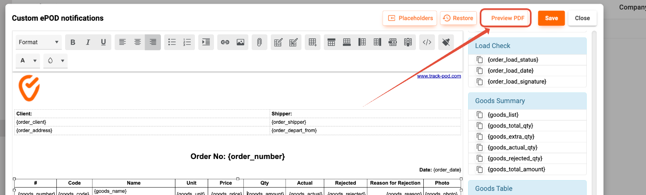This screenshot has width=646, height=195.
Task: Align text to the left
Action: pyautogui.click(x=122, y=42)
